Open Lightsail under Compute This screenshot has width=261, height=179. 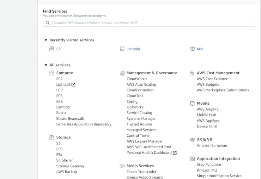[x=63, y=85]
